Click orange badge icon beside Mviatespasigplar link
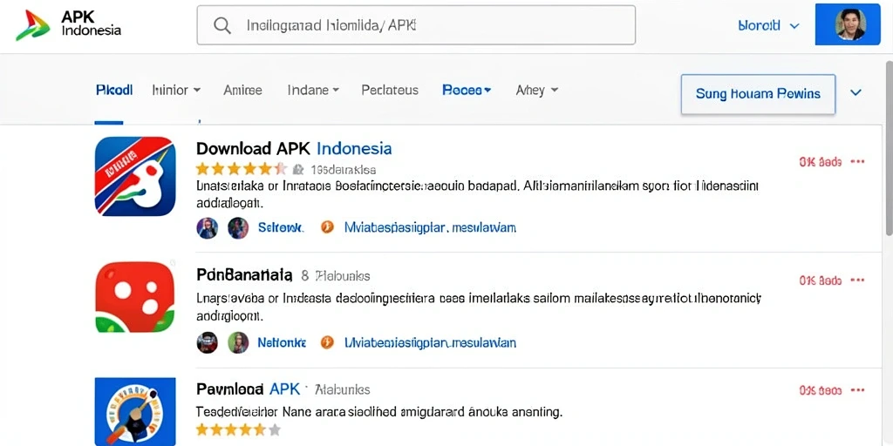This screenshot has width=893, height=446. pyautogui.click(x=327, y=227)
